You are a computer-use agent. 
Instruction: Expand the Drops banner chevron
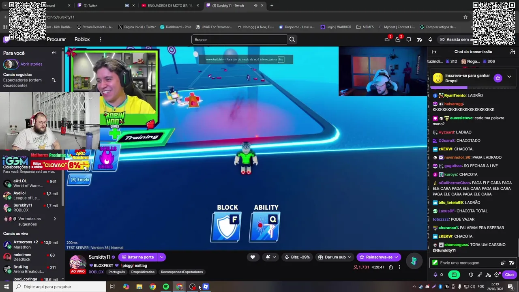click(509, 77)
